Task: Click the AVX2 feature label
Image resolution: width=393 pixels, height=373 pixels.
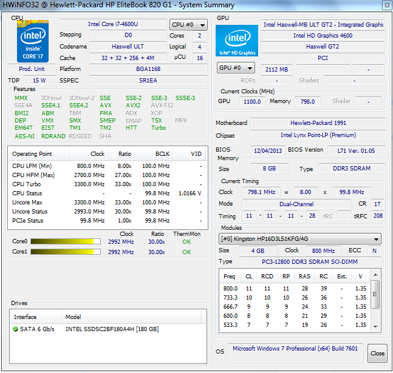Action: 133,106
